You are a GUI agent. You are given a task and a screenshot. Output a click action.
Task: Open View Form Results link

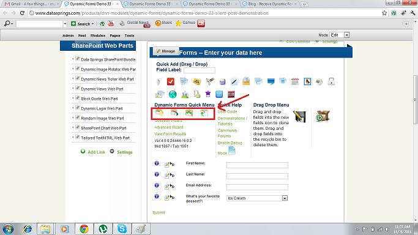[x=170, y=134]
